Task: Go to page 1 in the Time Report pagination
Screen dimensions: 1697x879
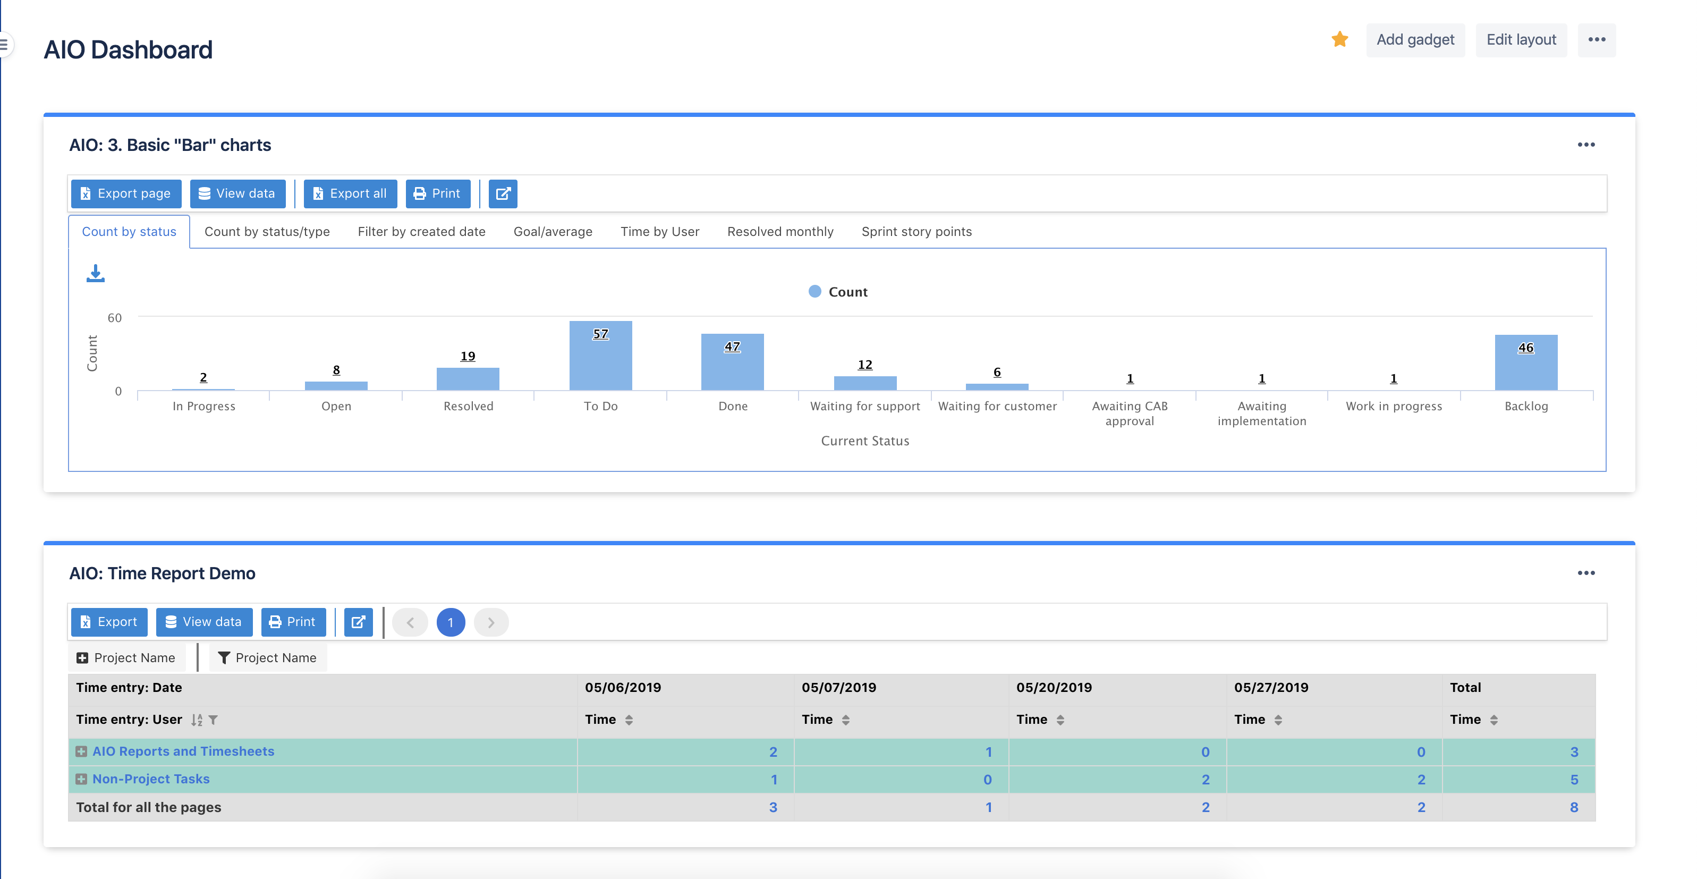Action: click(x=451, y=621)
